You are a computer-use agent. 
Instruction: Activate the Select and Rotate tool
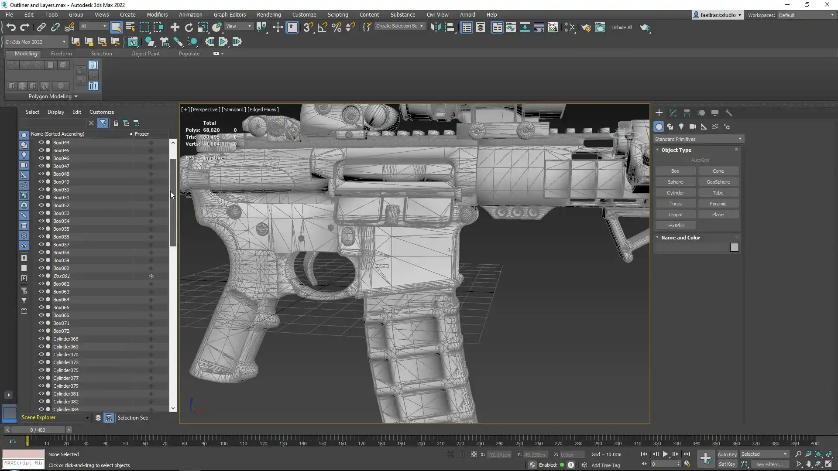click(189, 27)
